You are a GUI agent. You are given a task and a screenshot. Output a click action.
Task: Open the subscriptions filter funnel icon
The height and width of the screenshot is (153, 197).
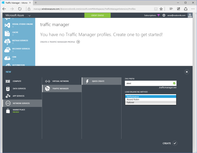[x=159, y=15]
